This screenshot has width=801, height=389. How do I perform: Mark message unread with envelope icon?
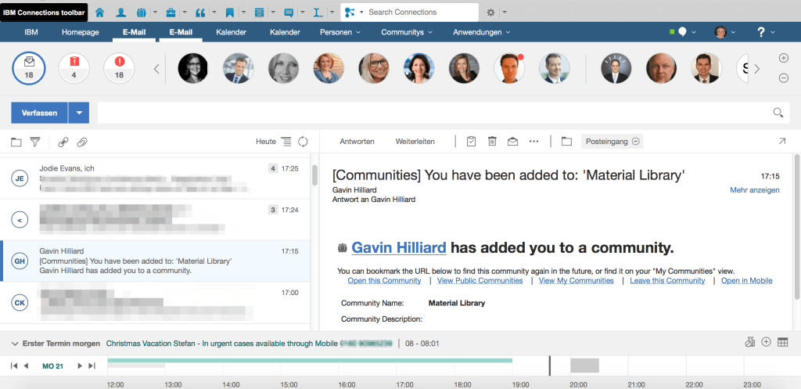click(513, 142)
